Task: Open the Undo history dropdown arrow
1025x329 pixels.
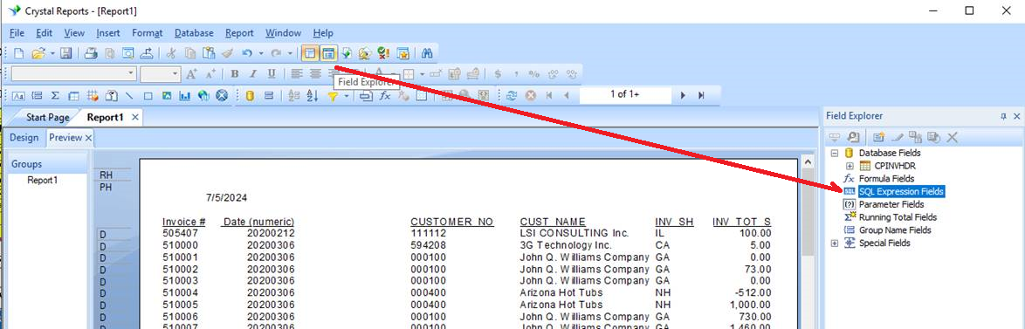Action: coord(261,53)
